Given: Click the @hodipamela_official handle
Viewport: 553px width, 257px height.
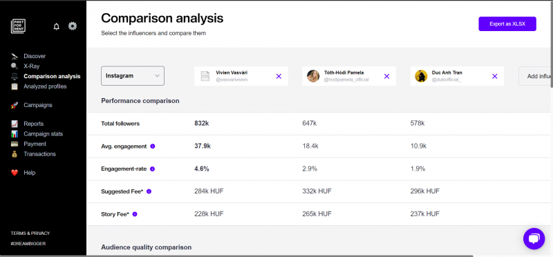Looking at the screenshot, I should [x=346, y=79].
